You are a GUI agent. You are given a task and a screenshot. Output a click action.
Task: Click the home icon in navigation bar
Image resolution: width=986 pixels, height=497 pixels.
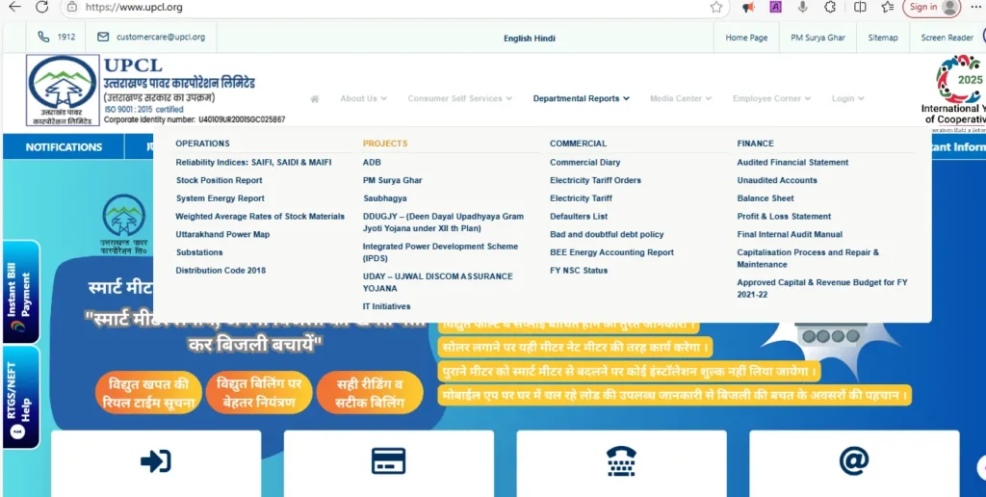(315, 98)
